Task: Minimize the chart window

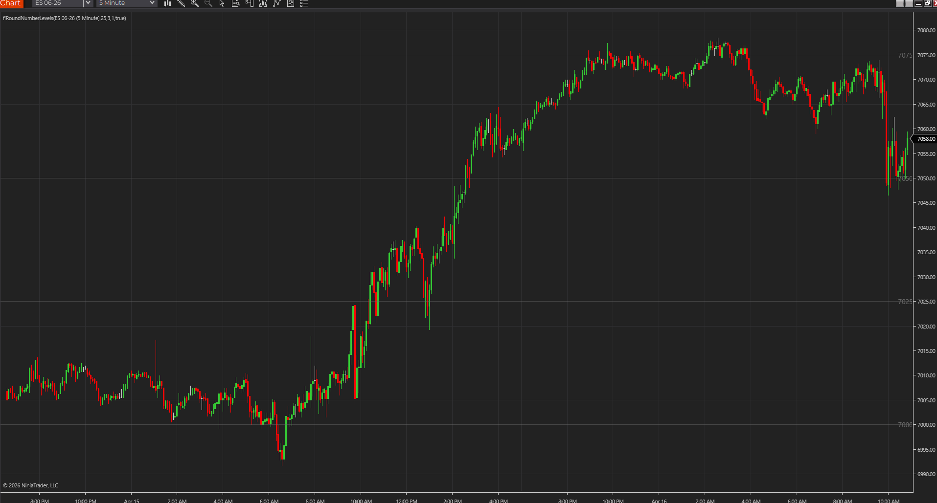Action: click(918, 3)
